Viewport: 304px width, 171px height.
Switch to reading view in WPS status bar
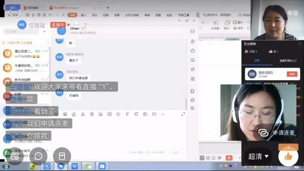pyautogui.click(x=214, y=158)
